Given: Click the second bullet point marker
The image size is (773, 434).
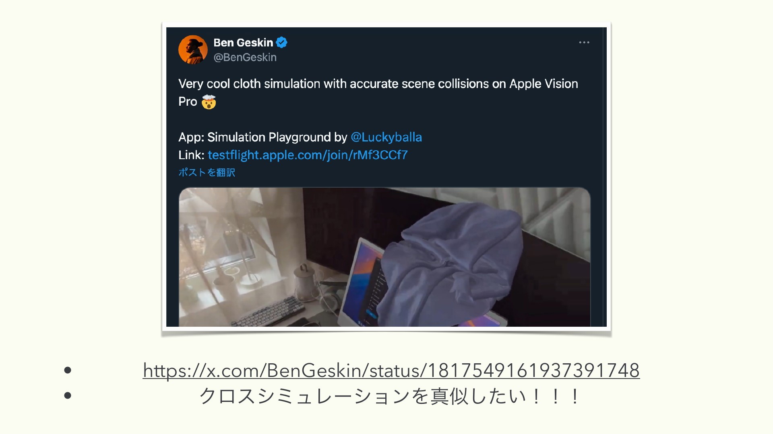Looking at the screenshot, I should [x=68, y=396].
